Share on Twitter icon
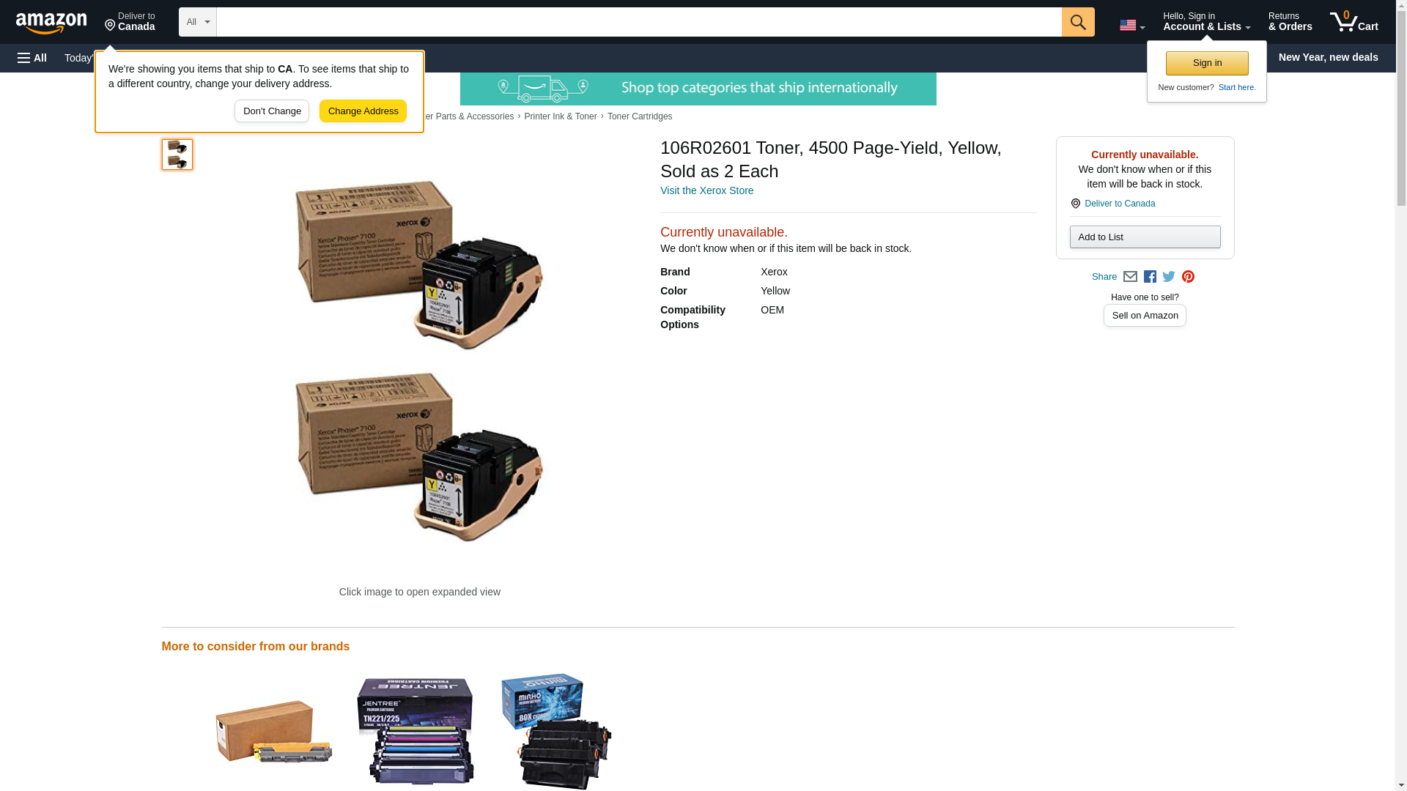1407x791 pixels. [x=1169, y=277]
